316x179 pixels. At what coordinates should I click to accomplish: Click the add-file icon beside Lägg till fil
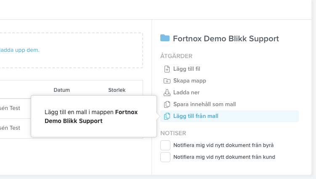click(167, 69)
